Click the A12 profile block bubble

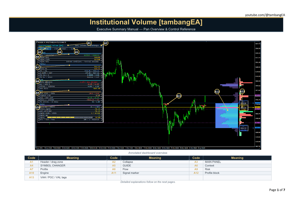[x=217, y=92]
